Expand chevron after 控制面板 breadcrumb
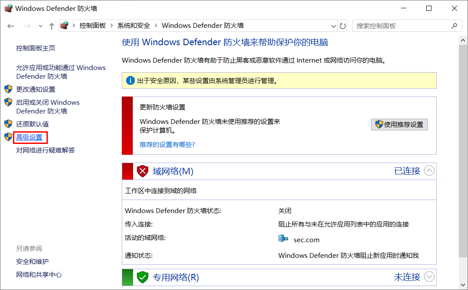This screenshot has height=290, width=468. coord(112,26)
